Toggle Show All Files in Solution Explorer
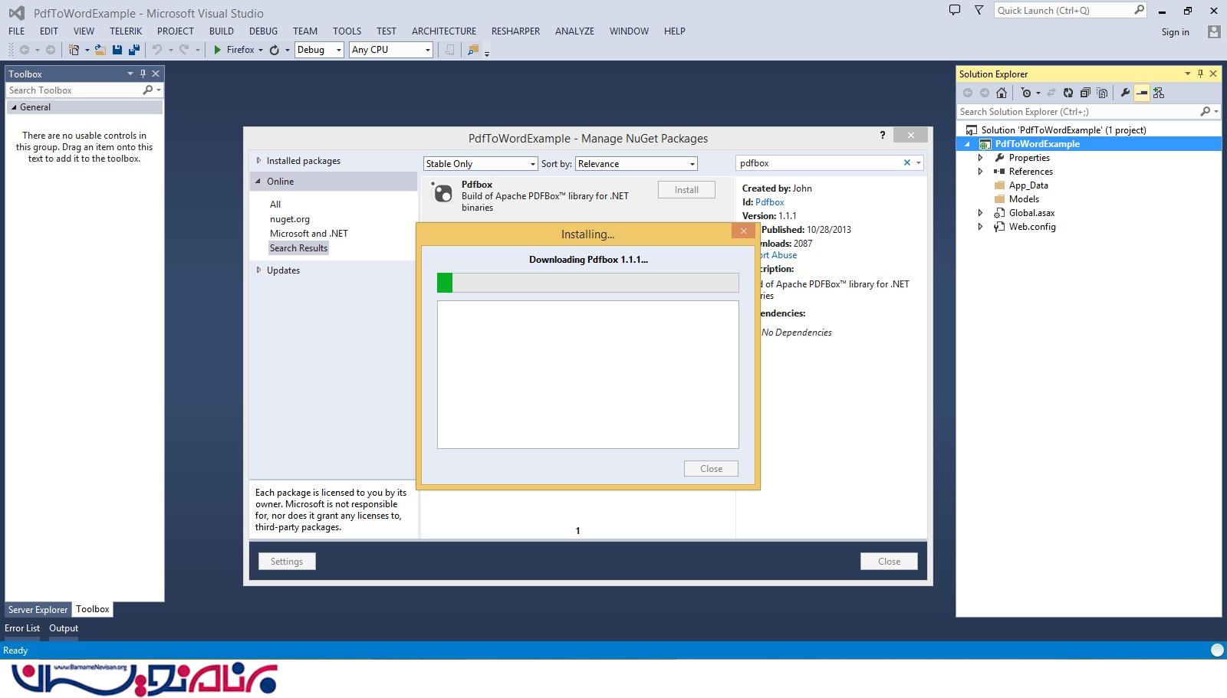The height and width of the screenshot is (698, 1227). 1102,93
